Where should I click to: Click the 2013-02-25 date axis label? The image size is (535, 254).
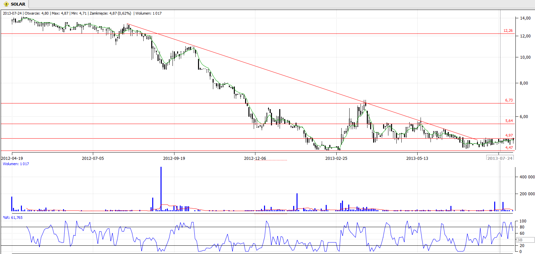coord(336,158)
